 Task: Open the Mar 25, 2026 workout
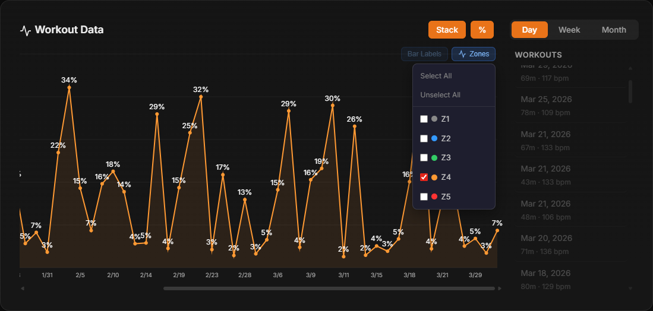click(x=570, y=105)
